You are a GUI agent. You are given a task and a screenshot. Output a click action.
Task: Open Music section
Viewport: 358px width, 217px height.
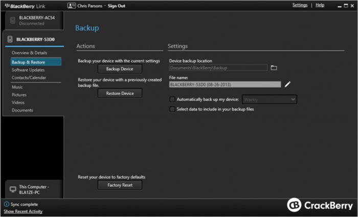[17, 87]
